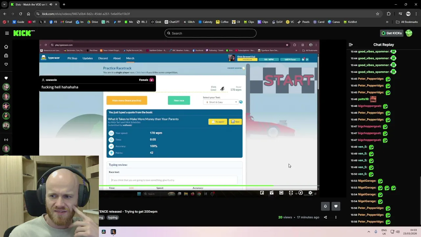Screen dimensions: 421x237
Task: Click the fifth avatar in followed channels list
Action: (x=6, y=125)
